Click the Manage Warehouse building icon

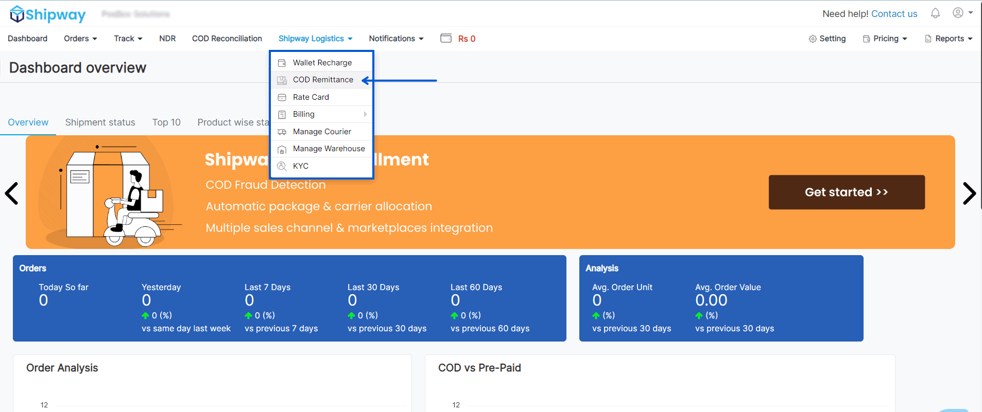click(282, 150)
